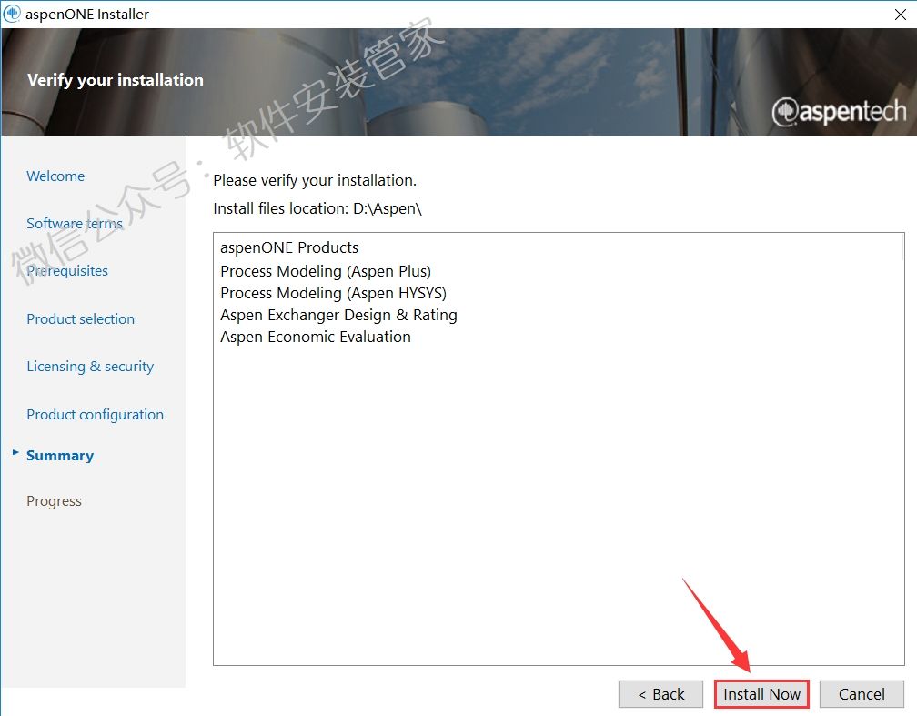
Task: Select the aspenONE Products heading
Action: click(x=289, y=248)
